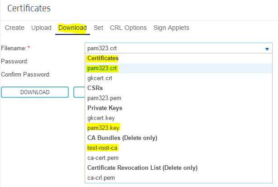The height and width of the screenshot is (187, 278).
Task: Click the Filename dropdown arrow
Action: pyautogui.click(x=267, y=49)
